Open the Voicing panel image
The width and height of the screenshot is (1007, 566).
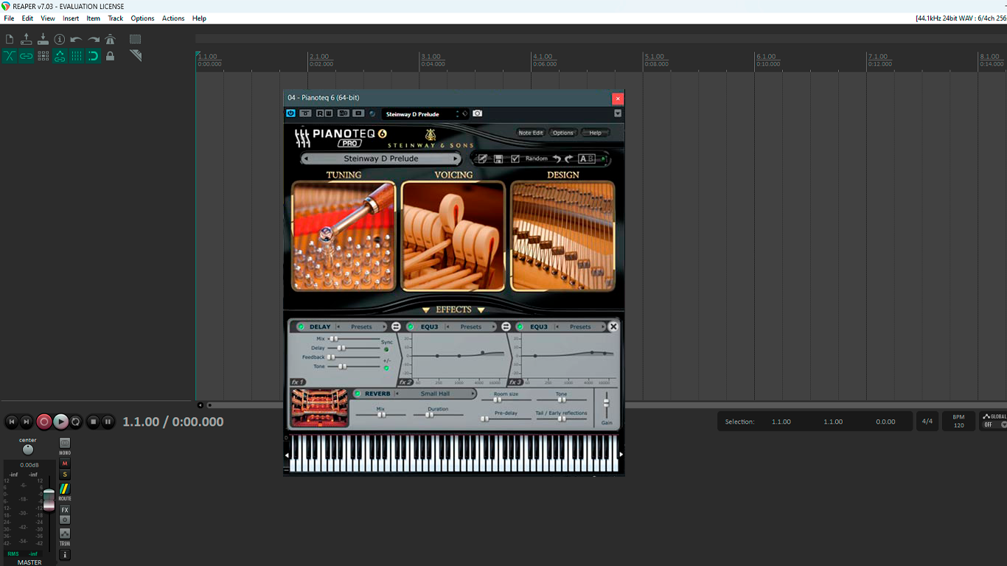453,236
